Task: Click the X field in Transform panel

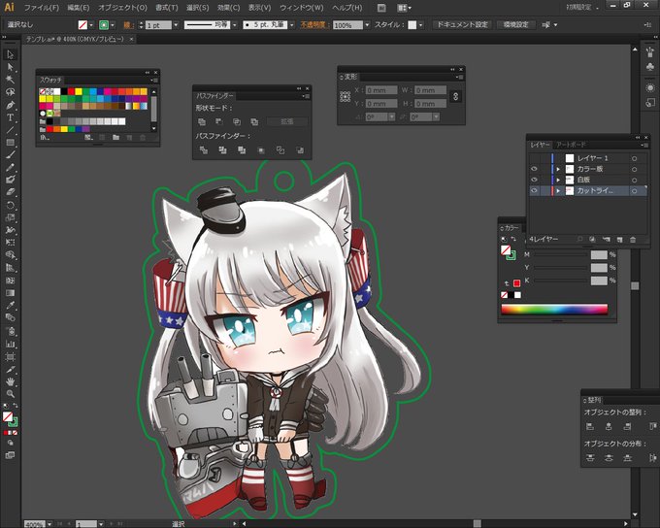Action: [380, 90]
